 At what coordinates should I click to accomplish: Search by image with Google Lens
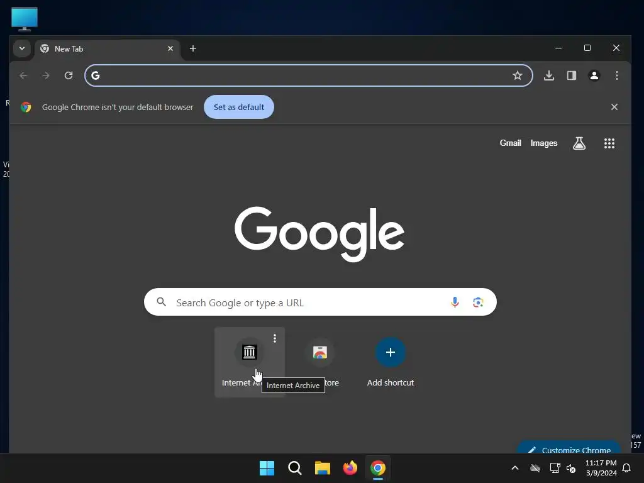(x=478, y=303)
